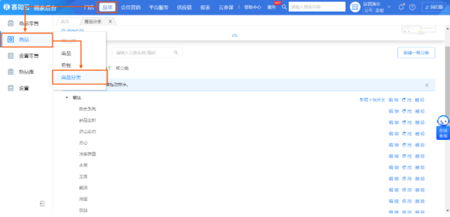Click 删除 on the 汤面 row

tap(420, 201)
